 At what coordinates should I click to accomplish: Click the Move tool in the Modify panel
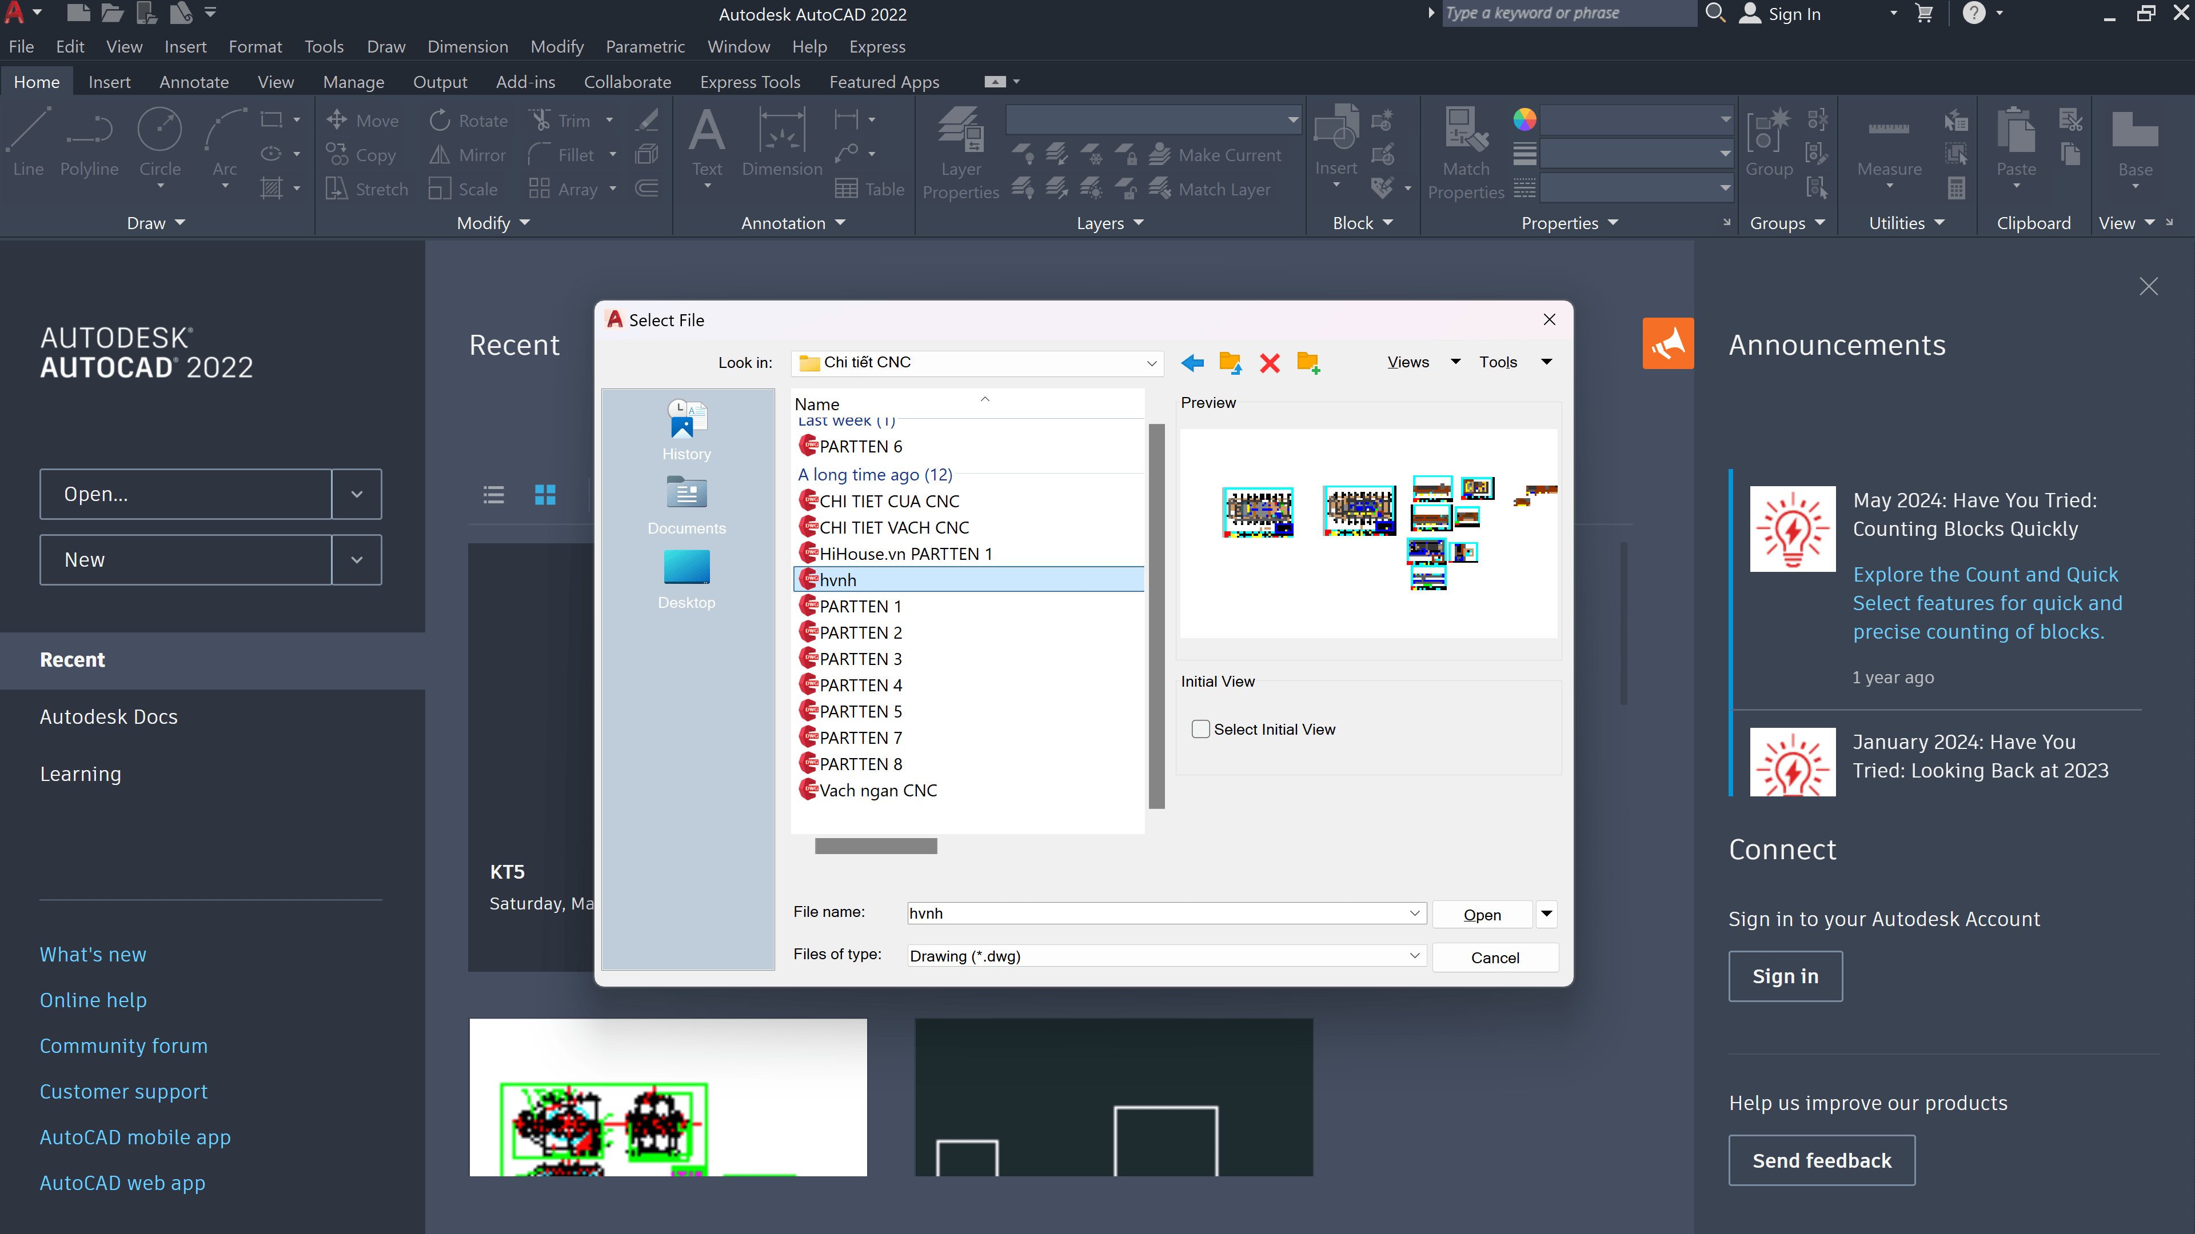tap(362, 121)
